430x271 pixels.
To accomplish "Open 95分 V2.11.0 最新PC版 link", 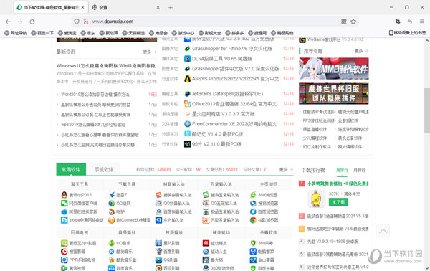I will (216, 144).
